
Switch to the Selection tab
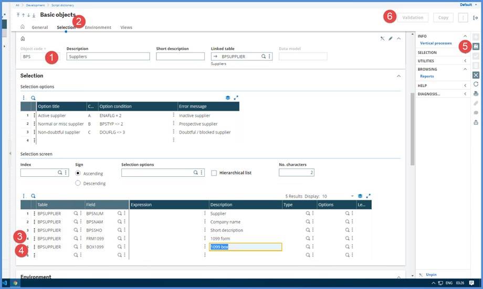[x=66, y=27]
